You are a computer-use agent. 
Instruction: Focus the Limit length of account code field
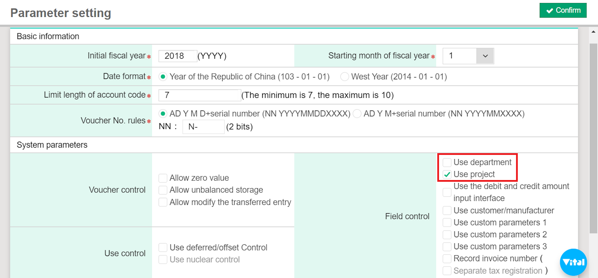(199, 95)
